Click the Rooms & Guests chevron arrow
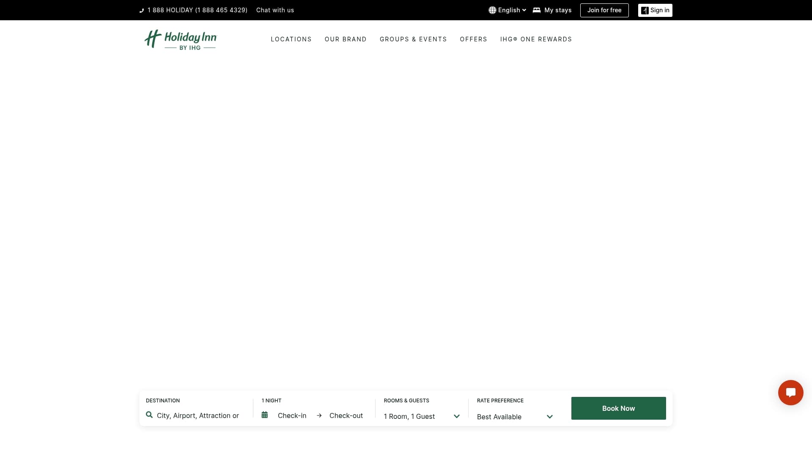Image resolution: width=812 pixels, height=456 pixels. pos(457,416)
